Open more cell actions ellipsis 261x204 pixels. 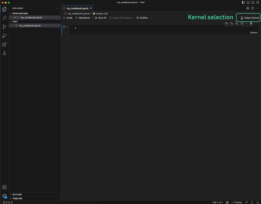pyautogui.click(x=247, y=23)
